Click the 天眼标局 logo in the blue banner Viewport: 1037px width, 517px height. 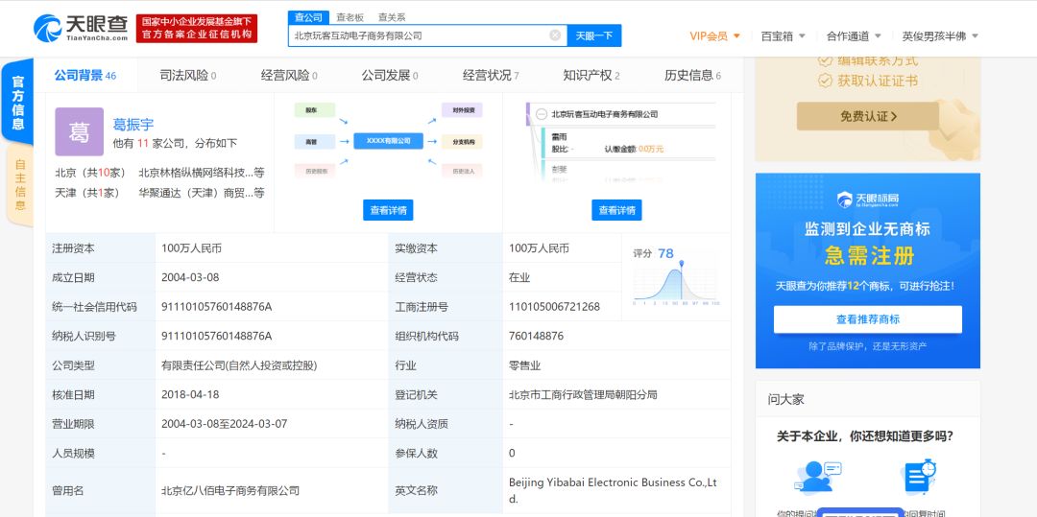[867, 200]
